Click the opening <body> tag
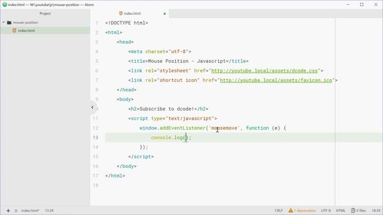Viewport: 383px width, 215px height. click(125, 100)
